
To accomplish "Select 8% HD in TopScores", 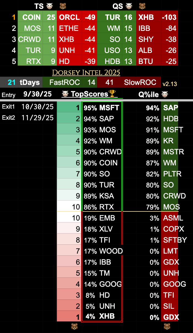I will coord(98,295).
